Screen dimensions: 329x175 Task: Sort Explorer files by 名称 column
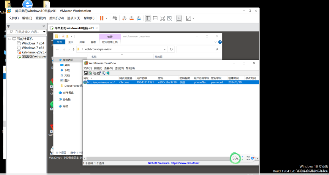94,57
